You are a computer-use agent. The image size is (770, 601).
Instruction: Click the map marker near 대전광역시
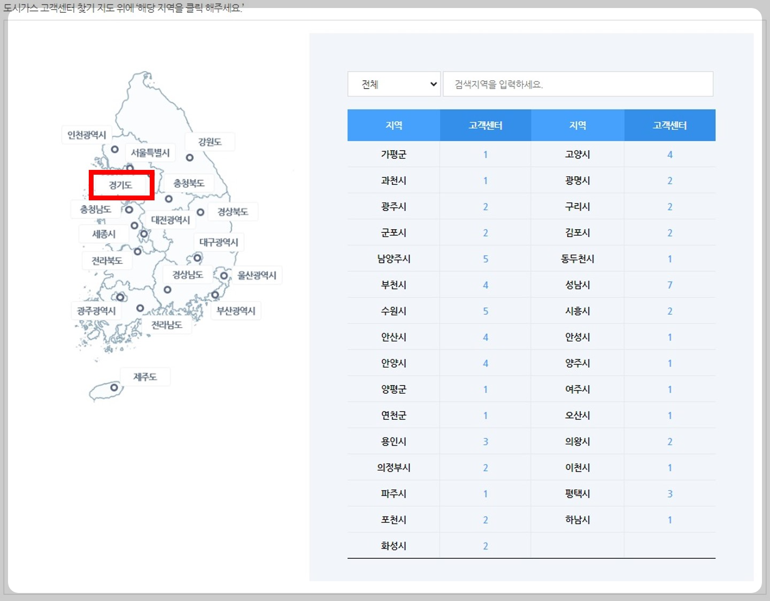click(143, 234)
